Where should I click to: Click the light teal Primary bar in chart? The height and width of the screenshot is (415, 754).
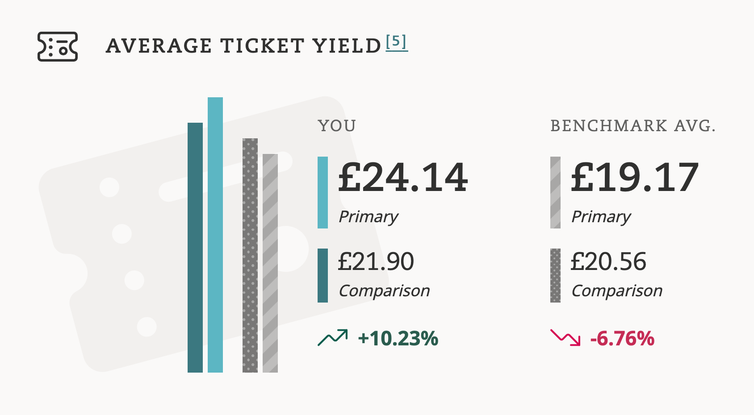tap(215, 235)
